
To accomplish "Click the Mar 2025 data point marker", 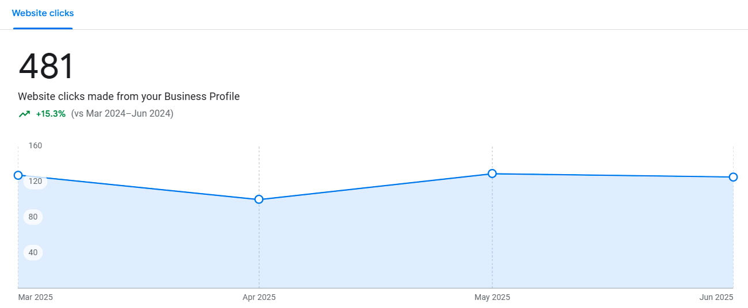I will pos(18,175).
